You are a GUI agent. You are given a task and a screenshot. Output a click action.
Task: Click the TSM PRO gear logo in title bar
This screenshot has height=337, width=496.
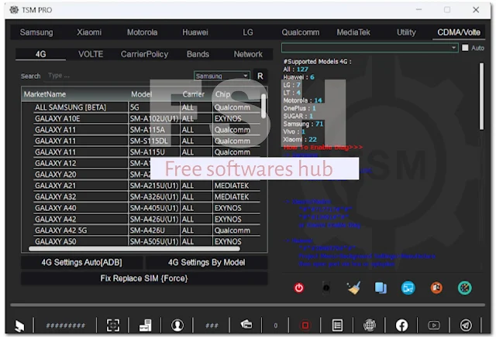pos(14,10)
